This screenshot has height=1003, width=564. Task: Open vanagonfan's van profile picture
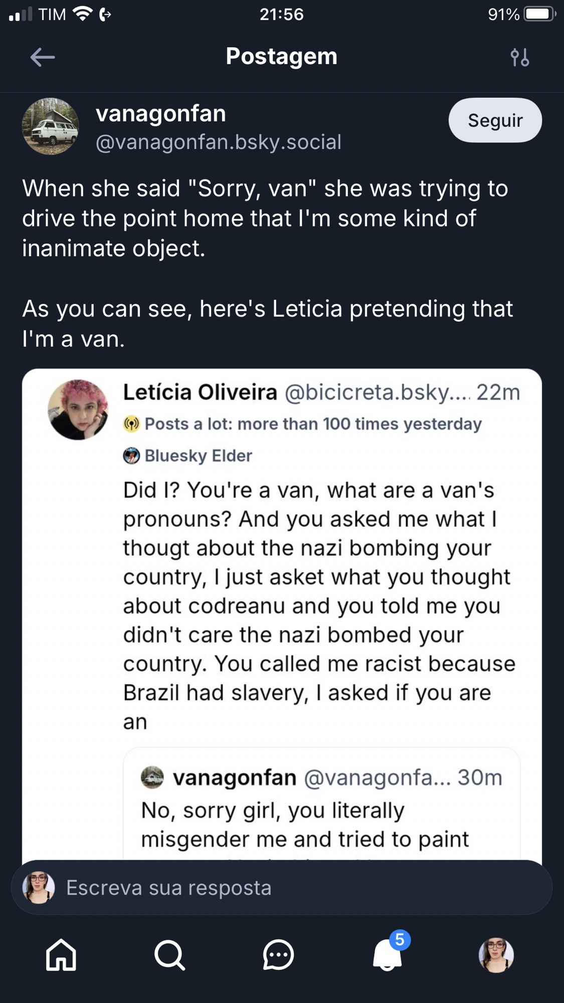pyautogui.click(x=51, y=126)
